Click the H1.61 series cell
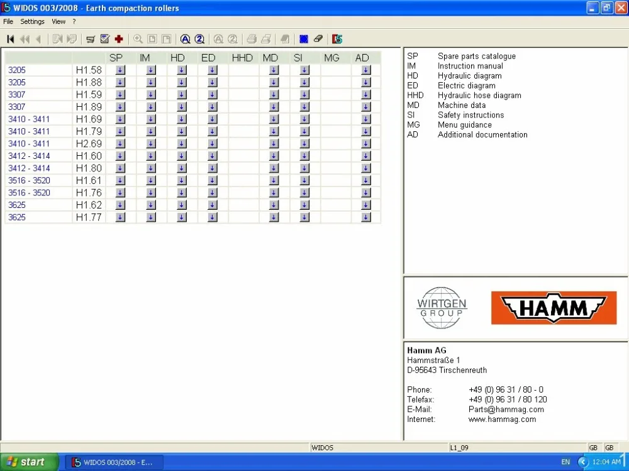The width and height of the screenshot is (629, 471). (89, 181)
